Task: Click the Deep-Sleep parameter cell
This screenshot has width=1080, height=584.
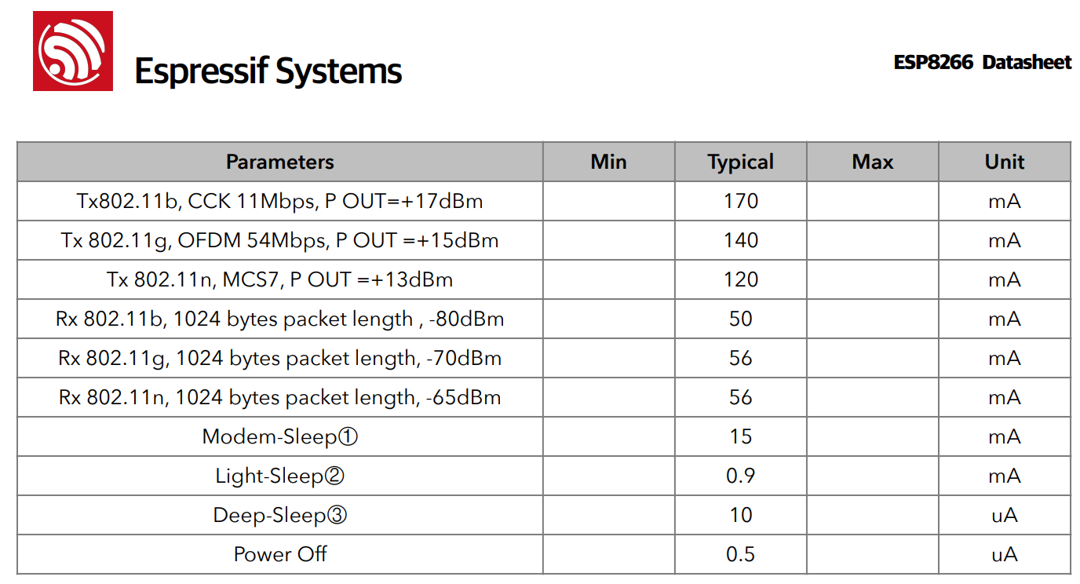Action: pos(280,515)
